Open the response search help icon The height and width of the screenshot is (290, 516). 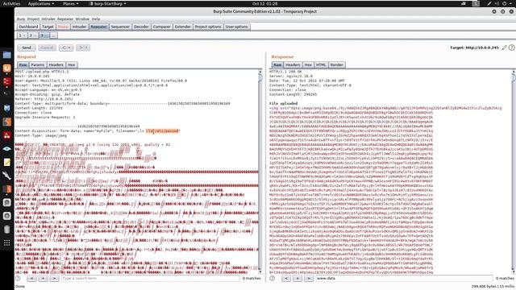273,278
